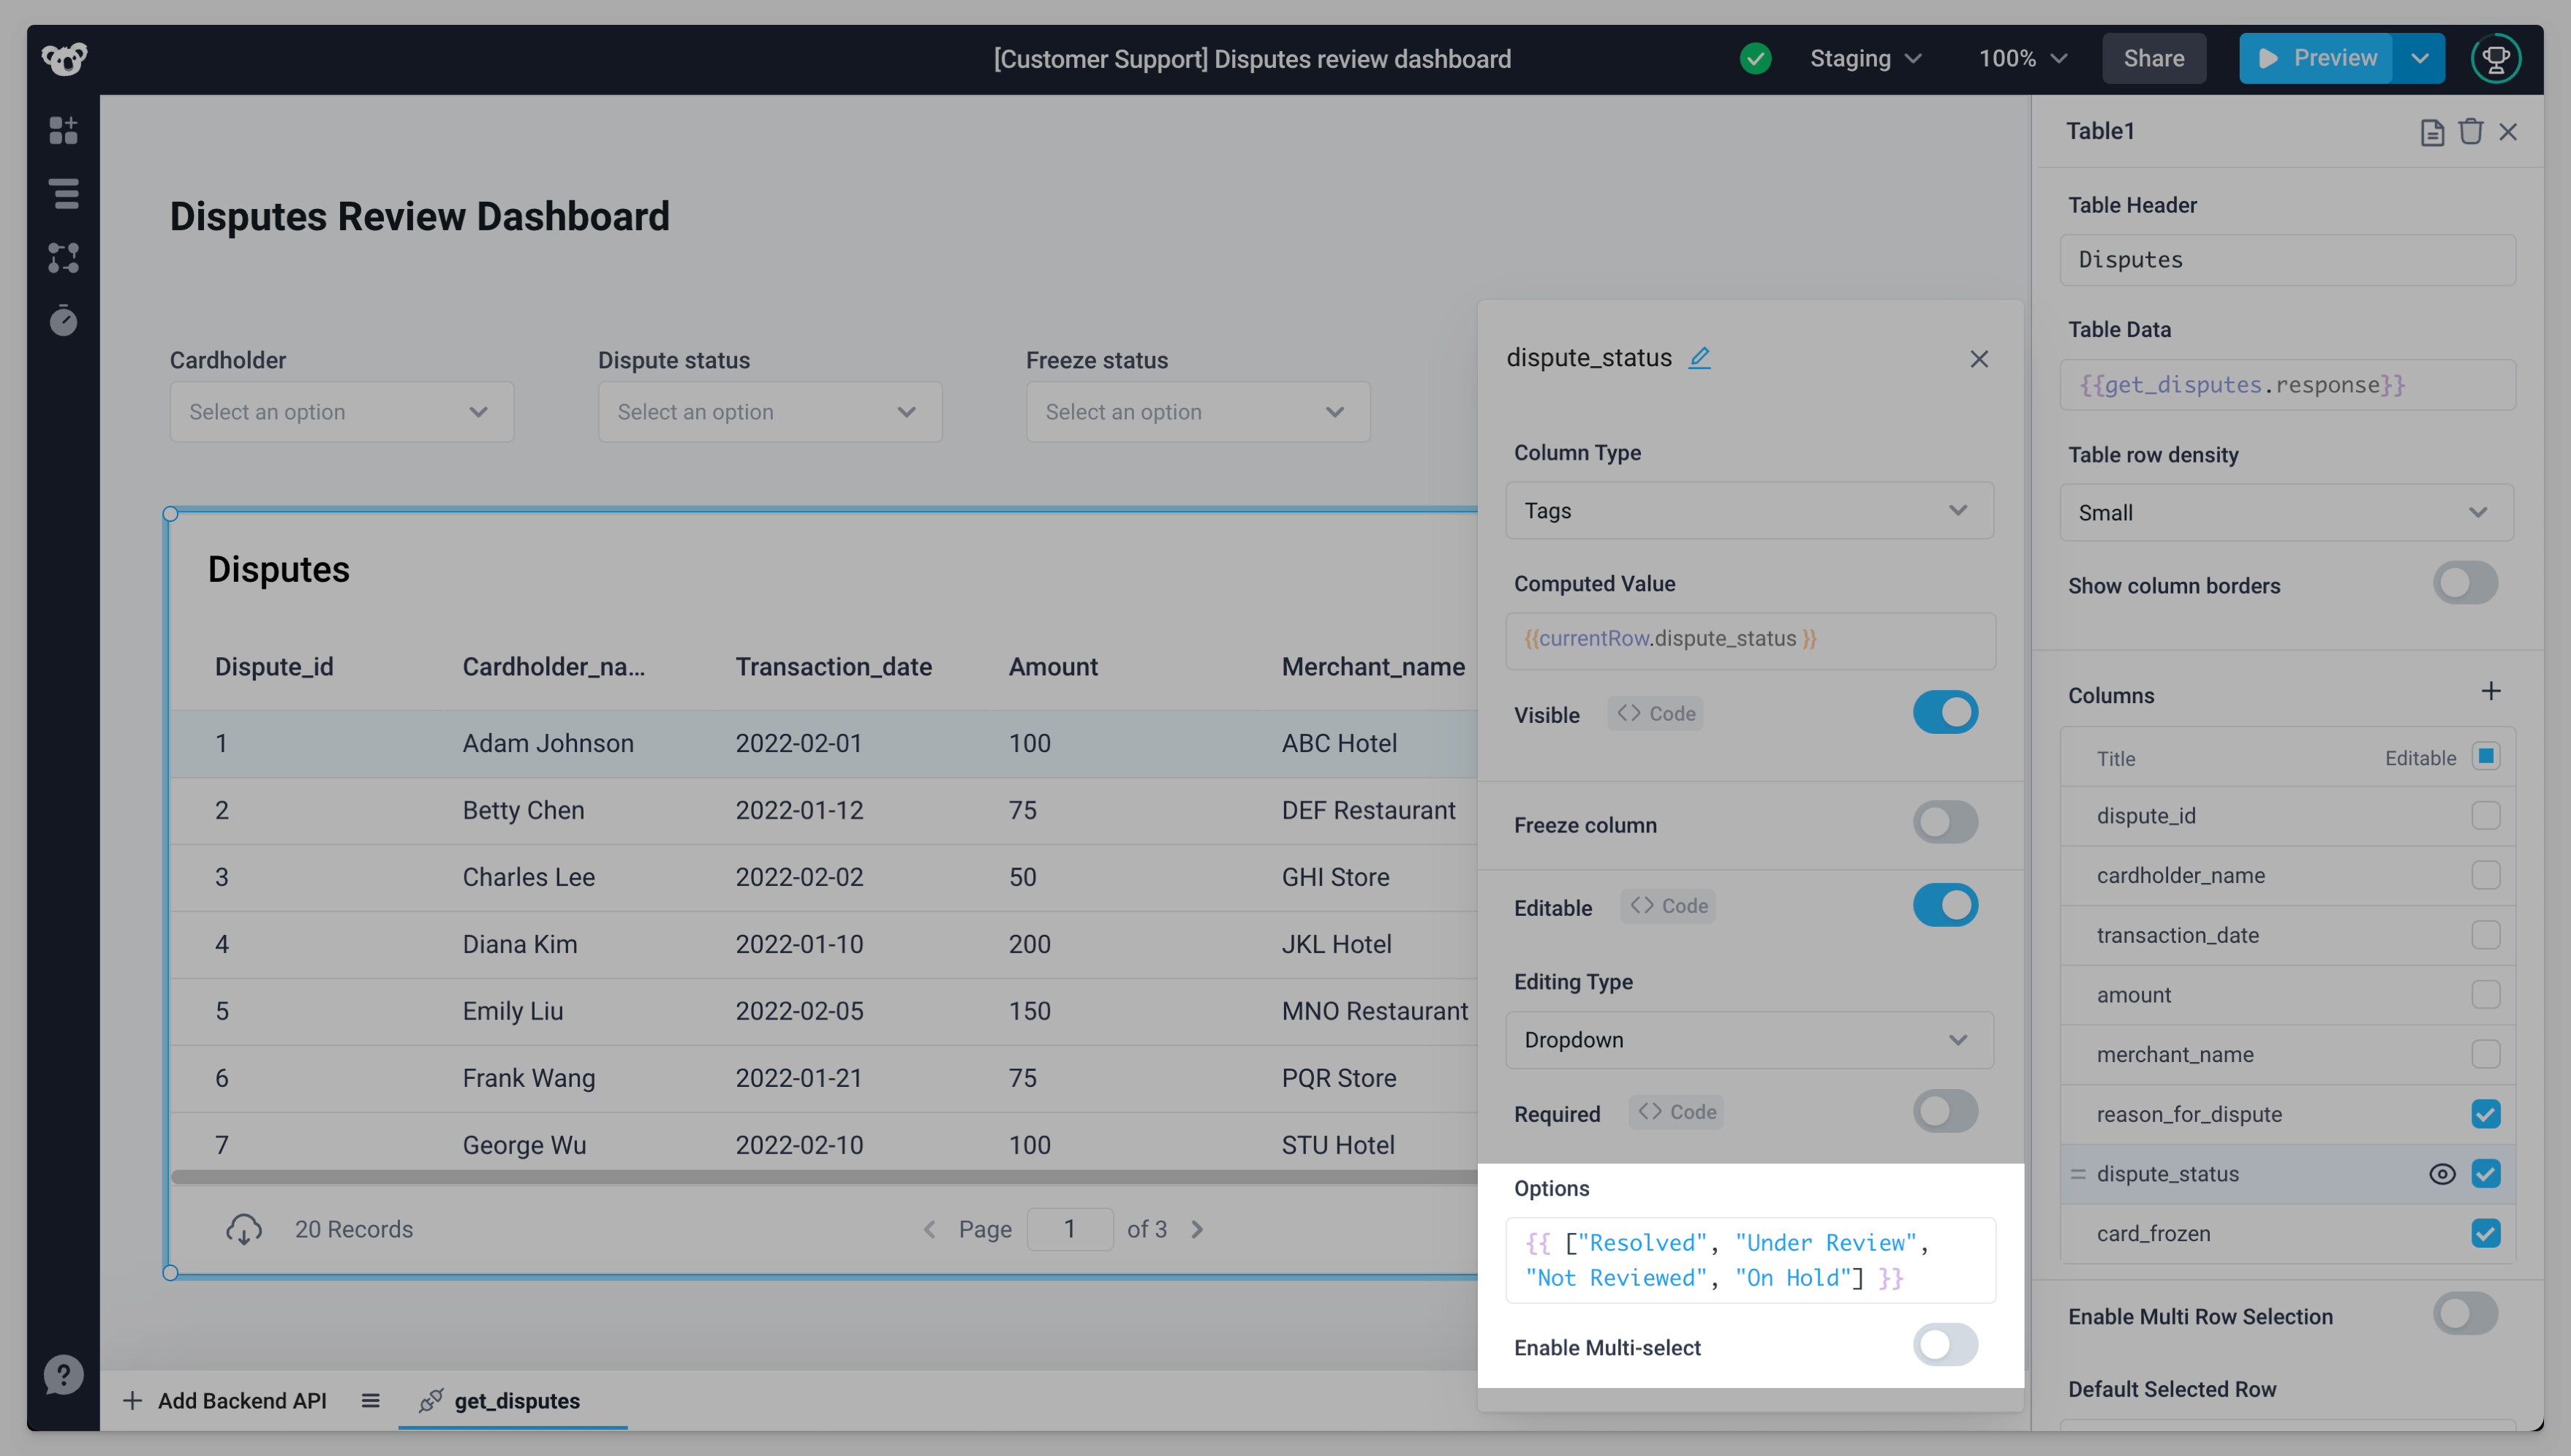Open the Column Type Tags dropdown
This screenshot has width=2571, height=1456.
(x=1748, y=511)
